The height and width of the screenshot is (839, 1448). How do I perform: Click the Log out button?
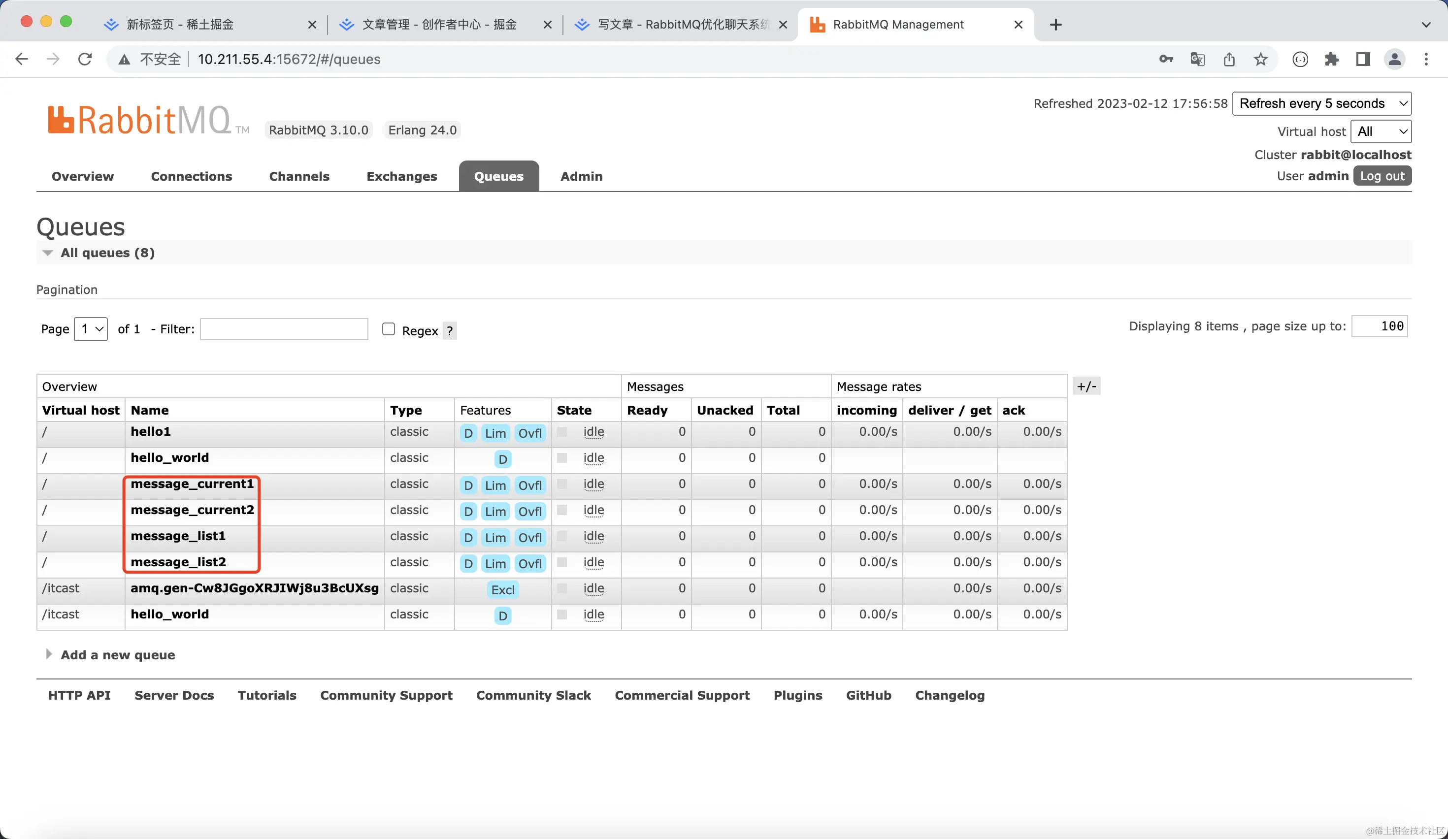click(1382, 176)
